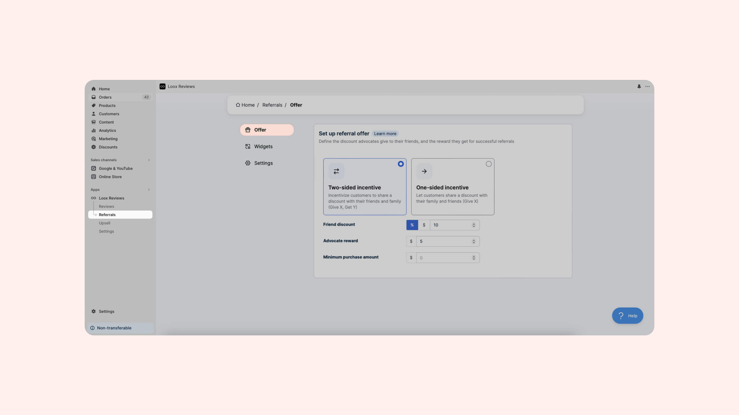Switch the friend discount to dollar amount
The image size is (739, 415).
click(x=424, y=225)
